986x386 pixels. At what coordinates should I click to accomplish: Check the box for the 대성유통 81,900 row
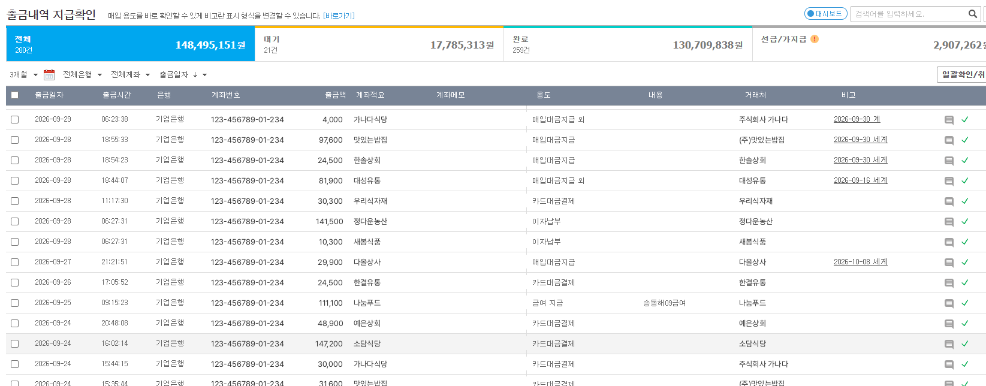pos(15,180)
